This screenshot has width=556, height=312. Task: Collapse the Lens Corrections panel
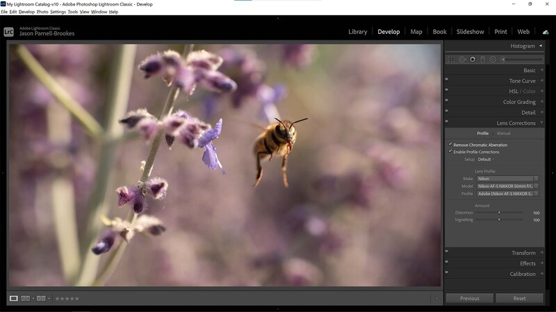point(541,123)
